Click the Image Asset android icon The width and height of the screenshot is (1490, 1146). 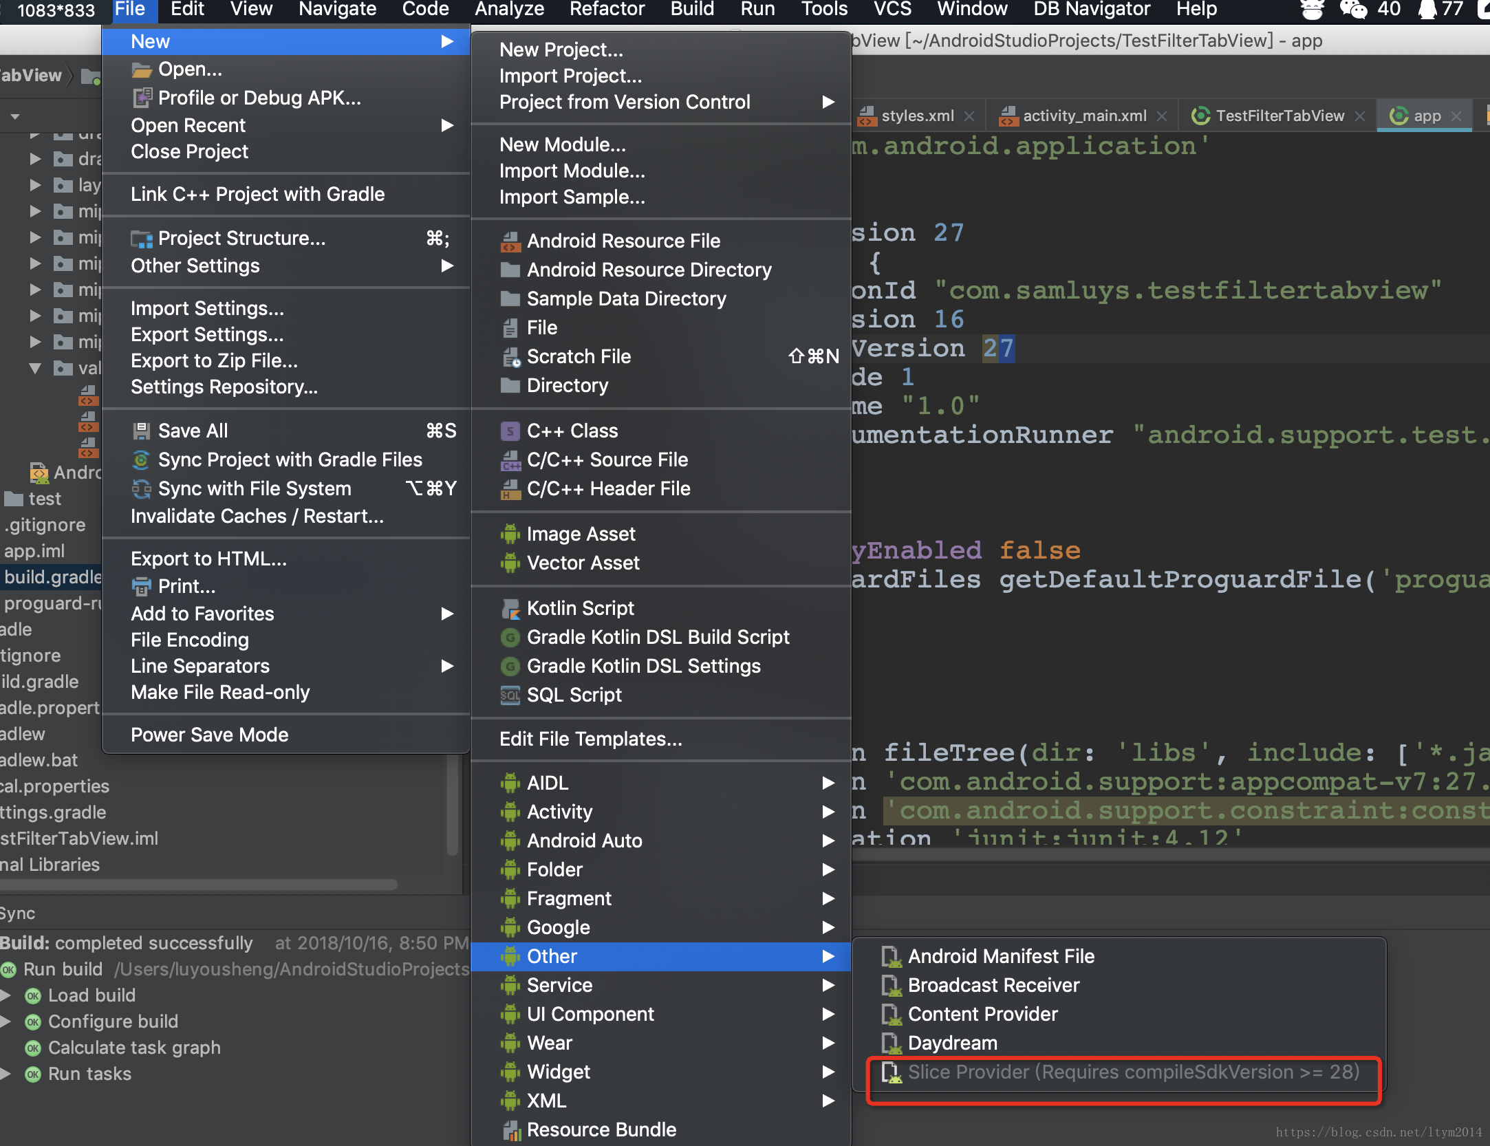(510, 534)
